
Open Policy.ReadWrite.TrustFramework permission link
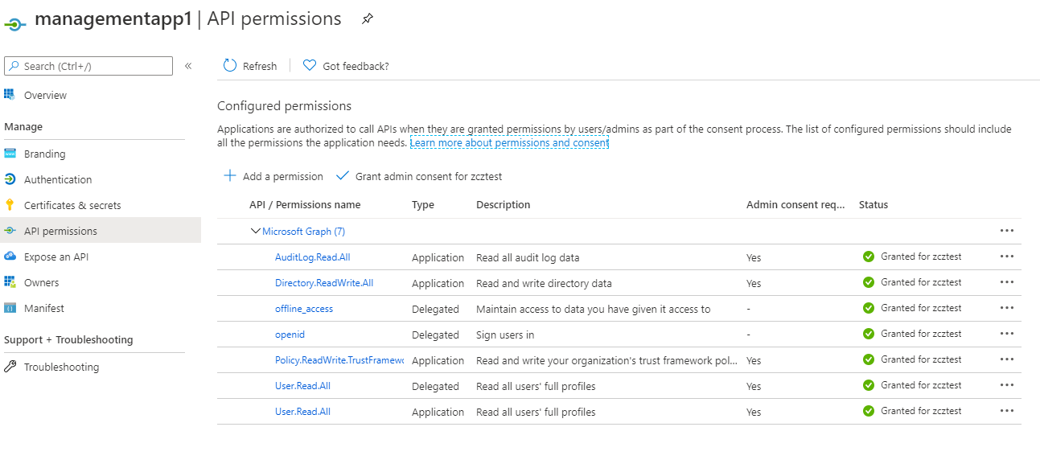339,360
